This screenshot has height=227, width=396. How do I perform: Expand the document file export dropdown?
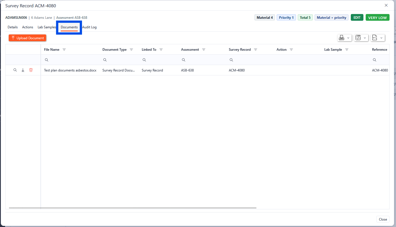click(x=377, y=38)
